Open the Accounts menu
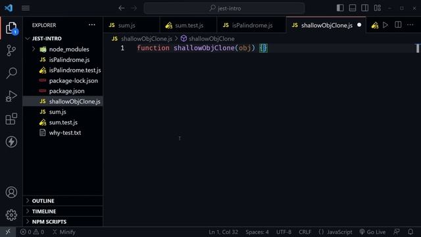The image size is (421, 237). pyautogui.click(x=11, y=192)
